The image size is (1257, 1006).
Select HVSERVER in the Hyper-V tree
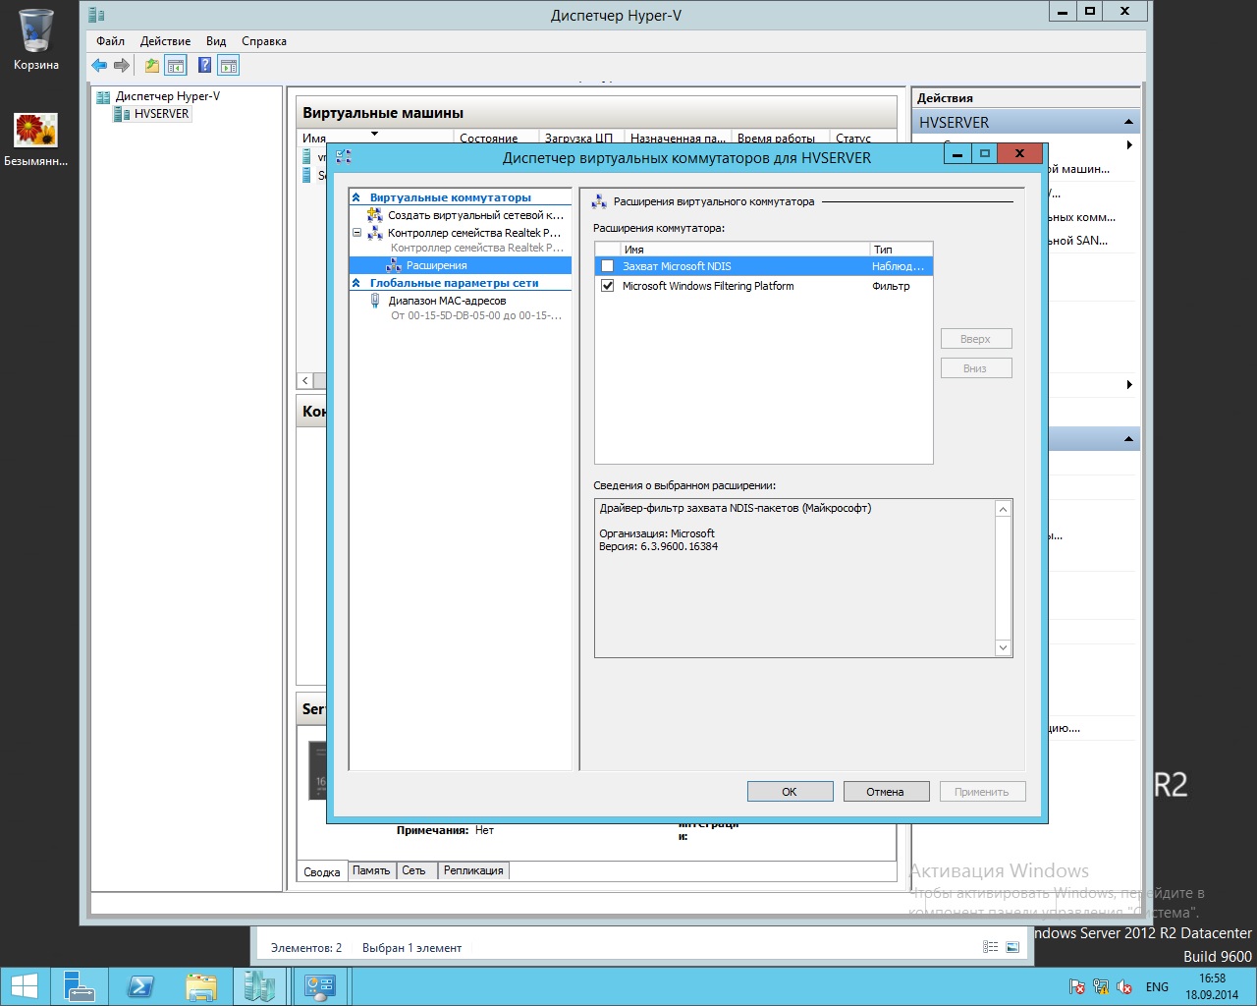161,114
